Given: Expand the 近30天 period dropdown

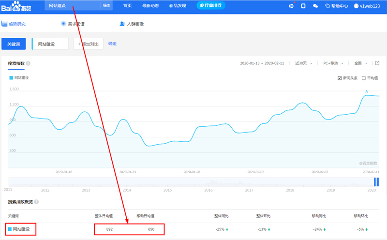Looking at the screenshot, I should tap(303, 63).
